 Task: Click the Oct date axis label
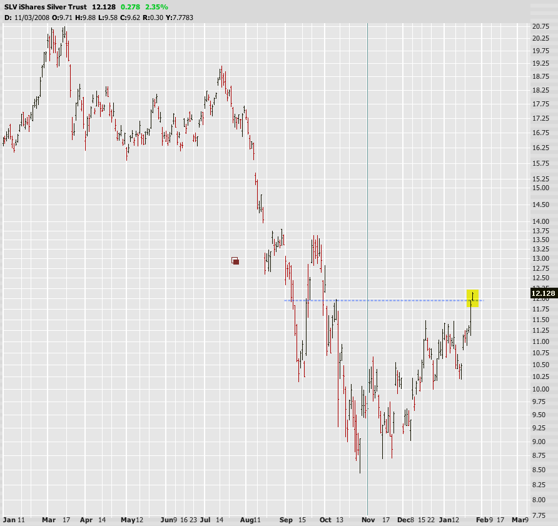(x=325, y=520)
